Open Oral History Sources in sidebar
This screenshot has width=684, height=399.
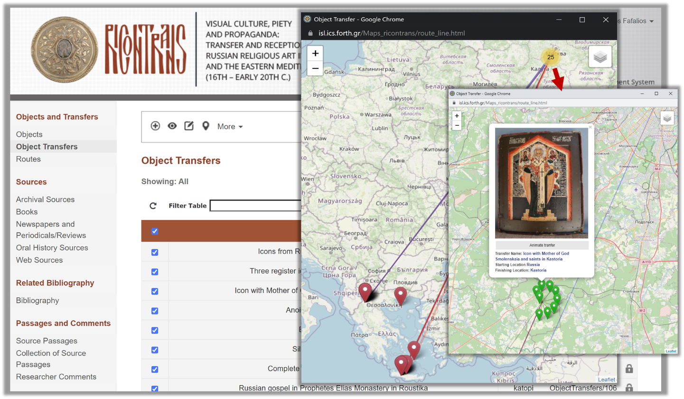(52, 248)
